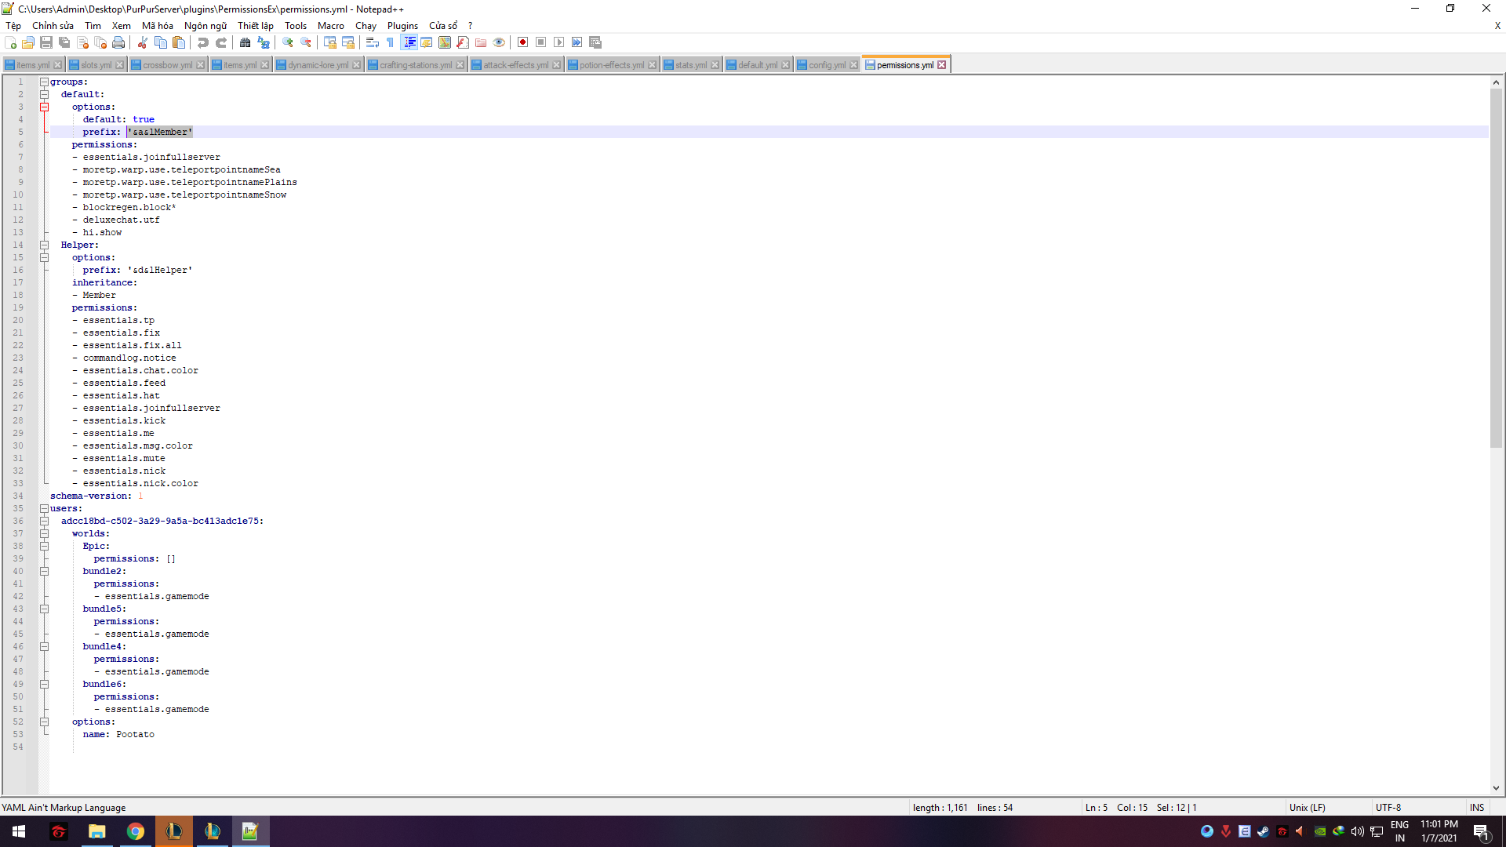Screen dimensions: 1506x847
Task: Collapse the groups fold marker on line 1
Action: point(45,82)
